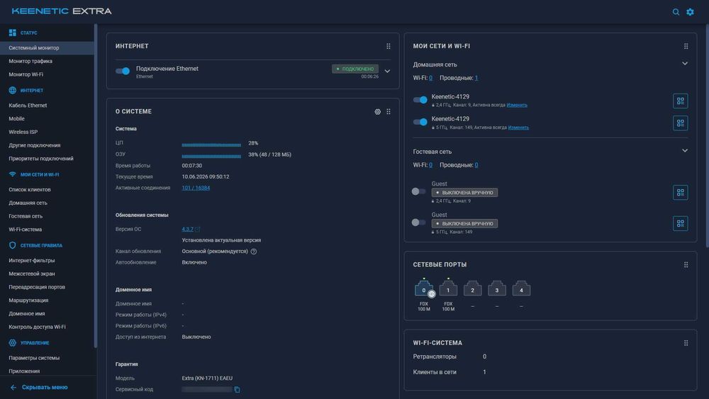Open Межсетевой экран menu item
The height and width of the screenshot is (399, 709).
point(47,274)
